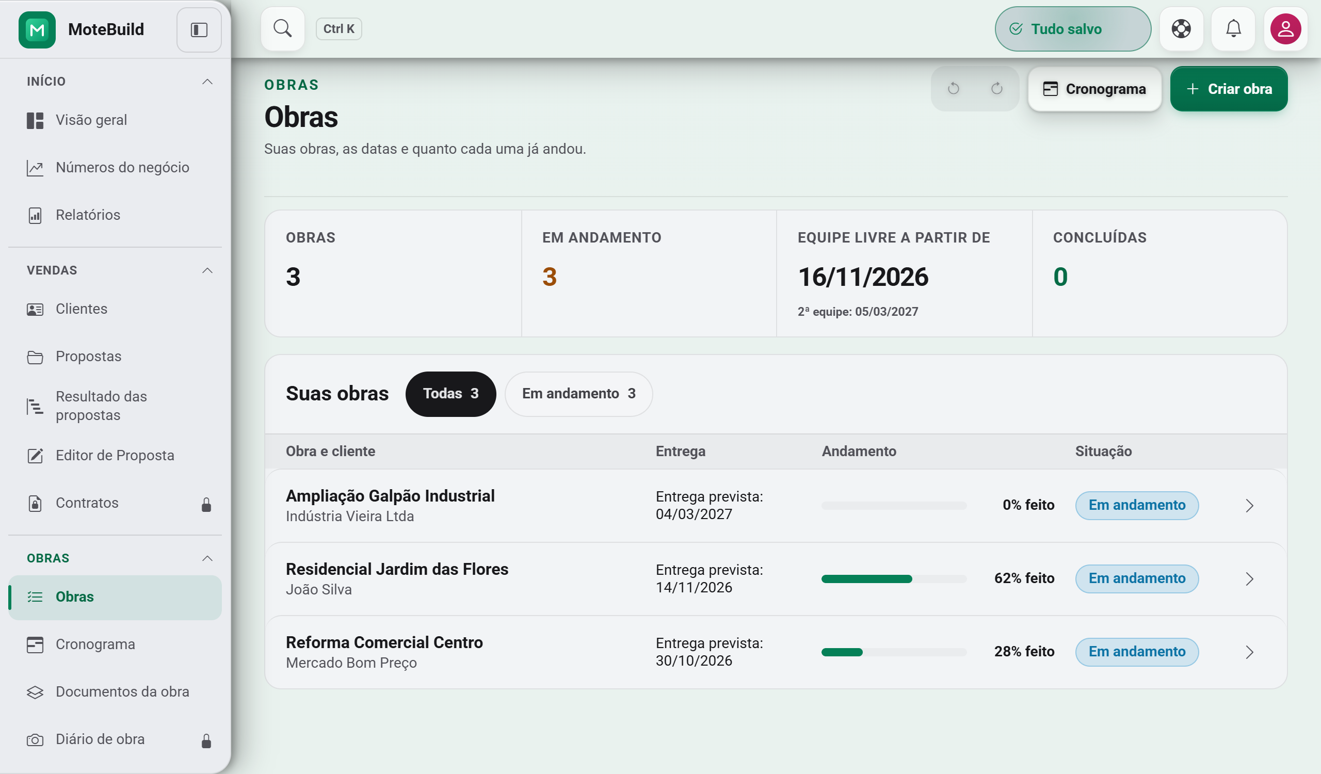
Task: Click the title Residencial Jardim das Flores
Action: pos(397,569)
